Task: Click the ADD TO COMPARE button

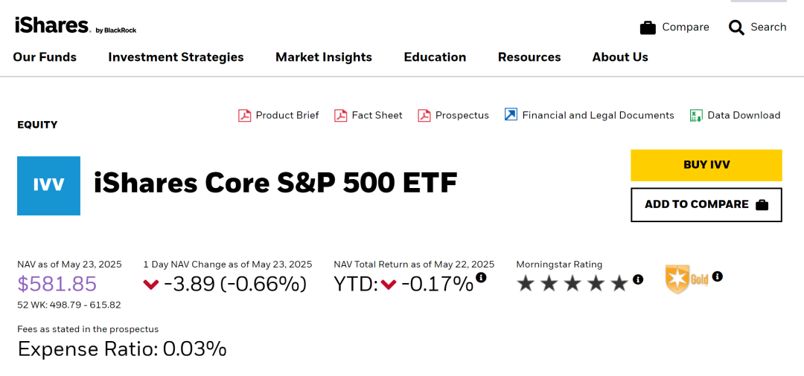Action: (x=706, y=204)
